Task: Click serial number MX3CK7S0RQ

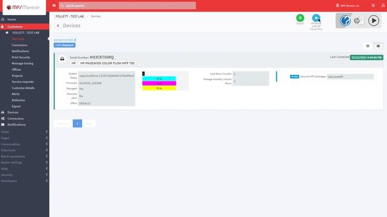Action: click(x=102, y=57)
